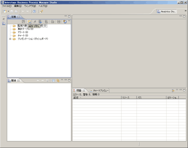Click the grey table icon in 定義 toolbar
Screen dimensions: 188x148
pos(46,22)
